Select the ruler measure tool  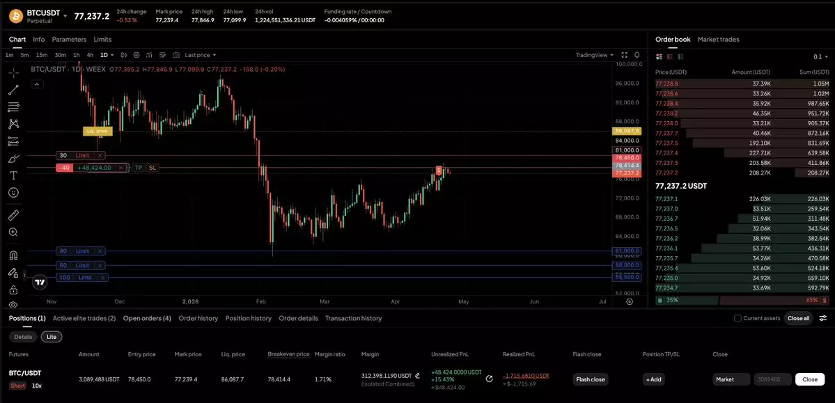(x=13, y=215)
